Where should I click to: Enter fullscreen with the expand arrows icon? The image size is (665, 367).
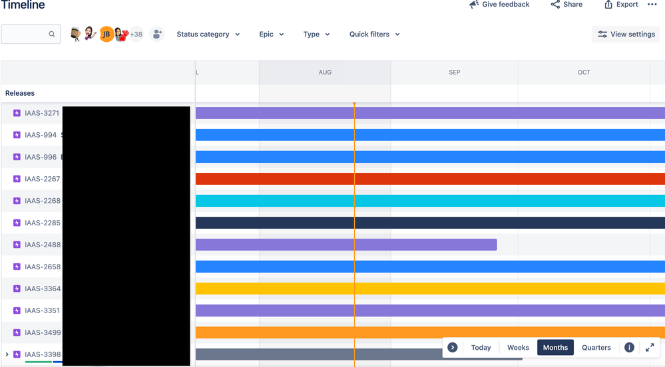(650, 348)
